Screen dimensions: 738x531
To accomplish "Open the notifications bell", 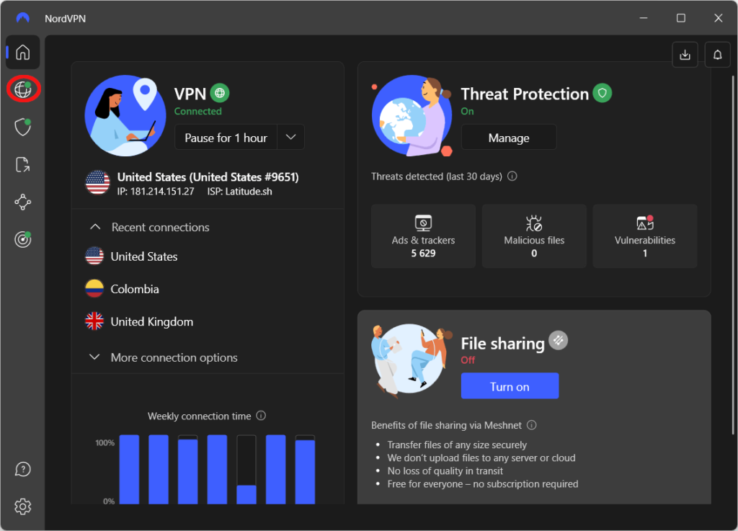I will click(717, 55).
